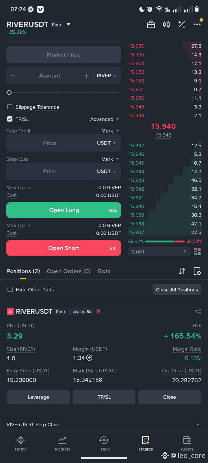The width and height of the screenshot is (208, 463).
Task: Enable the Slippage Tolerance checkbox
Action: pos(10,107)
